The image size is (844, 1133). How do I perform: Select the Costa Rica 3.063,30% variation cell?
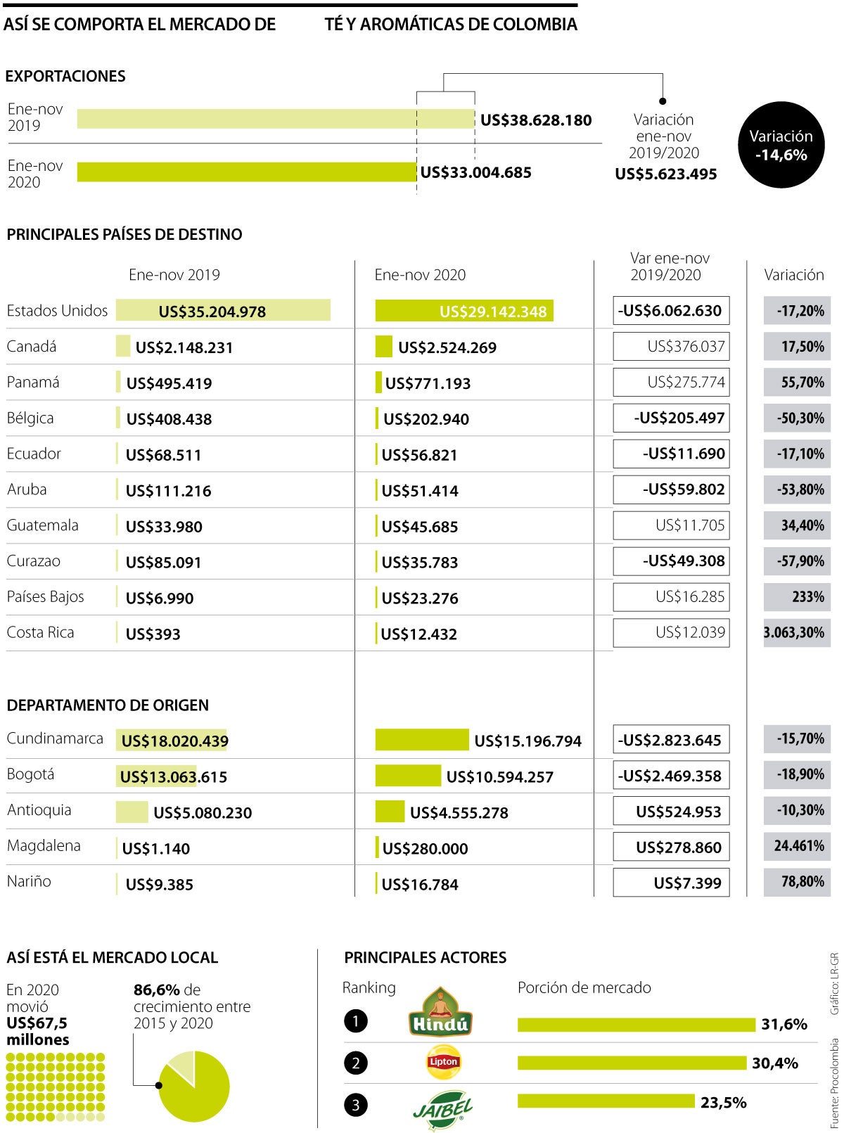click(797, 632)
